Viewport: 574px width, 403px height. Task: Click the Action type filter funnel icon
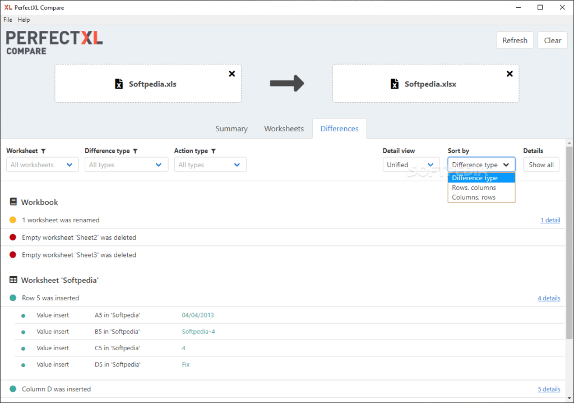click(x=214, y=151)
